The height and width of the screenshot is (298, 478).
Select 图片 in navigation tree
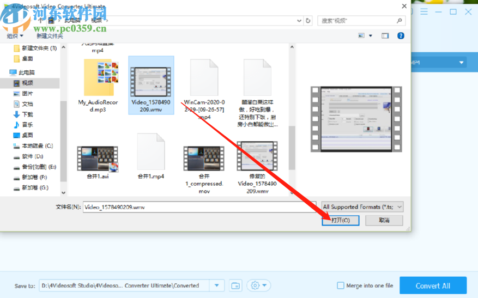24,94
